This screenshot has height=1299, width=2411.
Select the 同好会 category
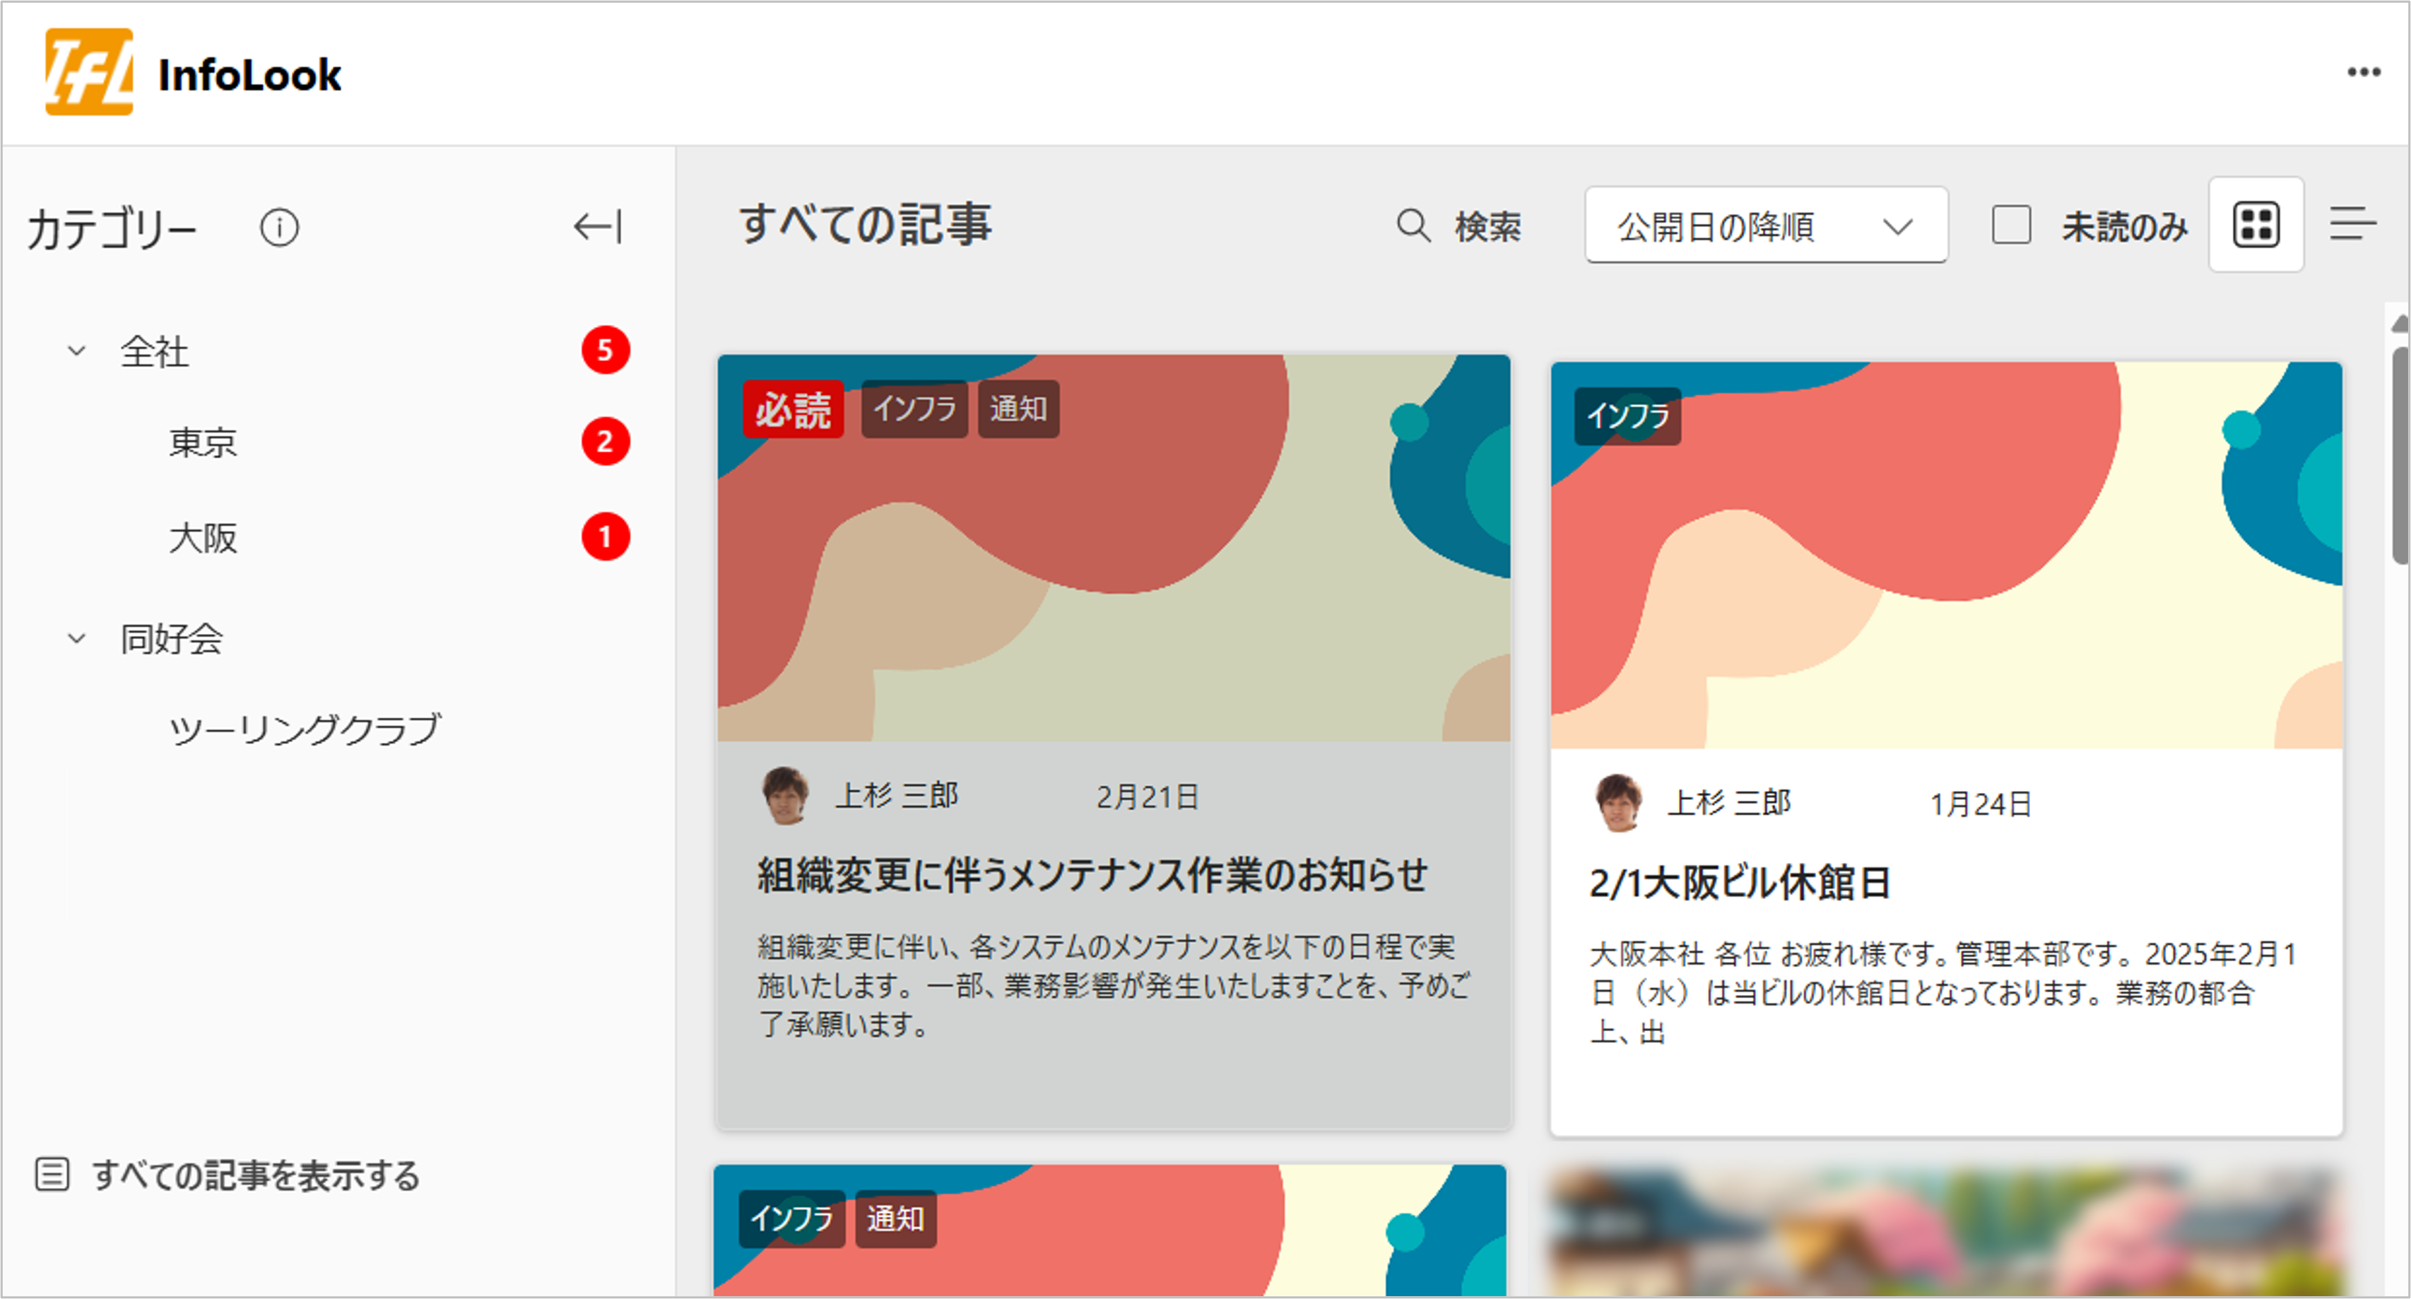click(x=171, y=638)
